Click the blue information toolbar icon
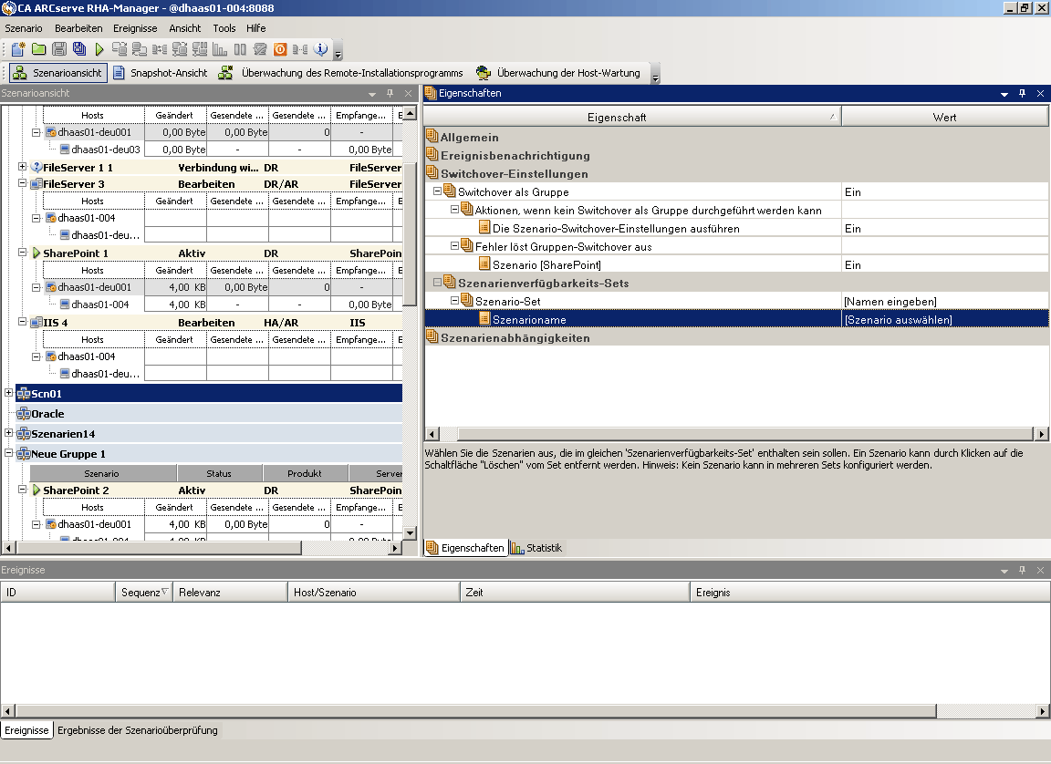 click(320, 49)
